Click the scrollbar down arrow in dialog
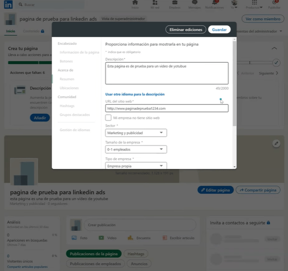This screenshot has width=288, height=271. coord(235,167)
